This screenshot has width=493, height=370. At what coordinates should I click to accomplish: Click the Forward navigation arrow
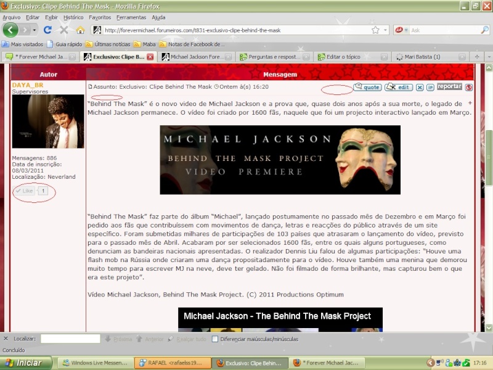[x=25, y=30]
